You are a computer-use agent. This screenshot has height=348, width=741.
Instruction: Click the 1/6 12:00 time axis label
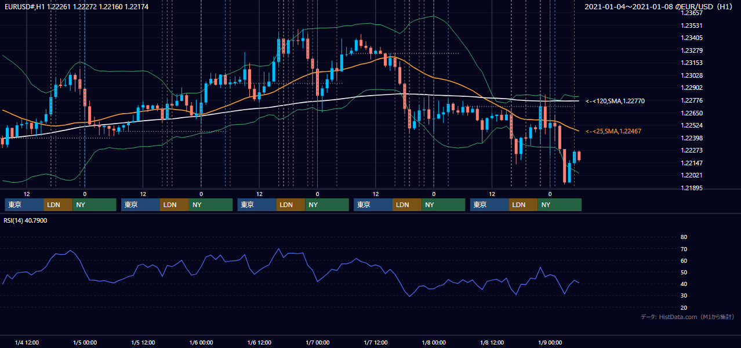point(259,342)
